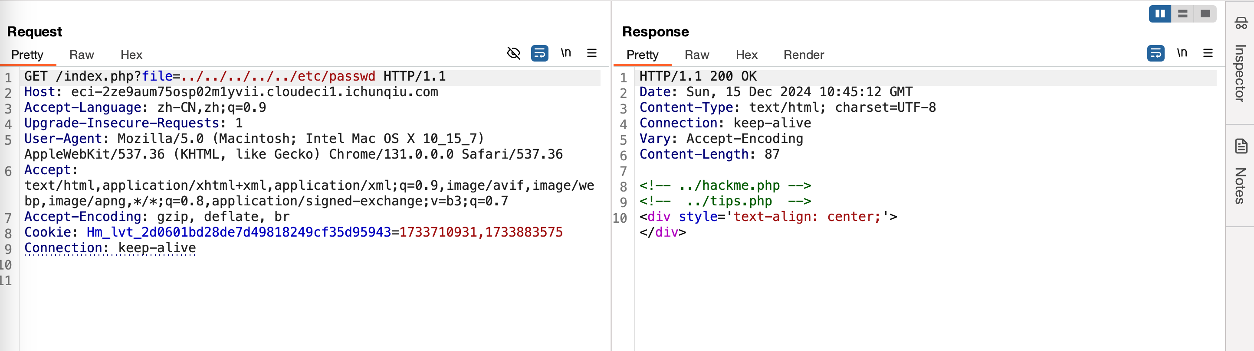Select combined single-pane layout icon
The image size is (1254, 351).
pos(1205,13)
